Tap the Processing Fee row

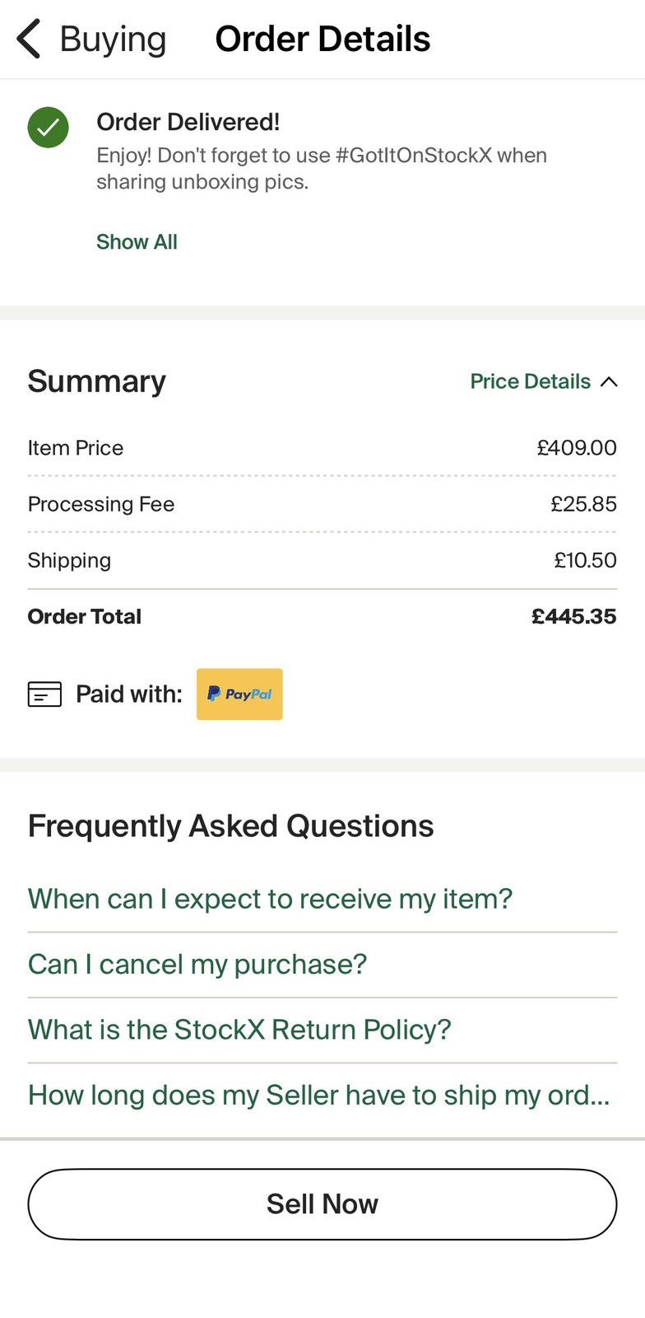pos(322,504)
